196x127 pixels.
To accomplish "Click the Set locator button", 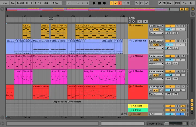I will click(x=131, y=18).
